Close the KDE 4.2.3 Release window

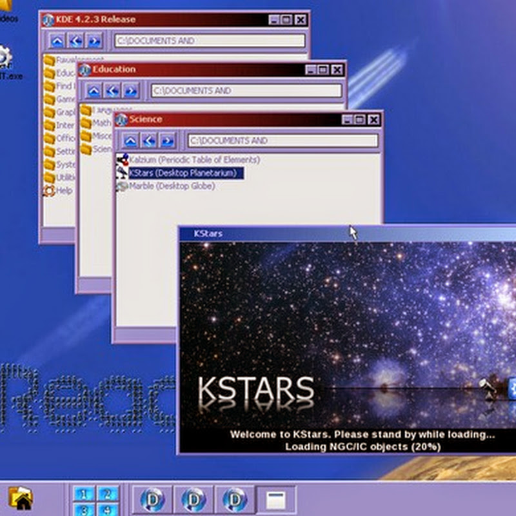(x=301, y=20)
